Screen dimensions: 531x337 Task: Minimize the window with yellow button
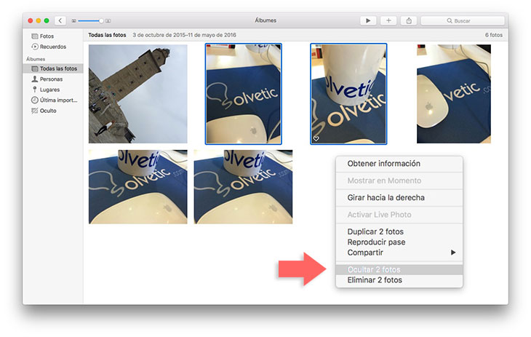coord(39,20)
